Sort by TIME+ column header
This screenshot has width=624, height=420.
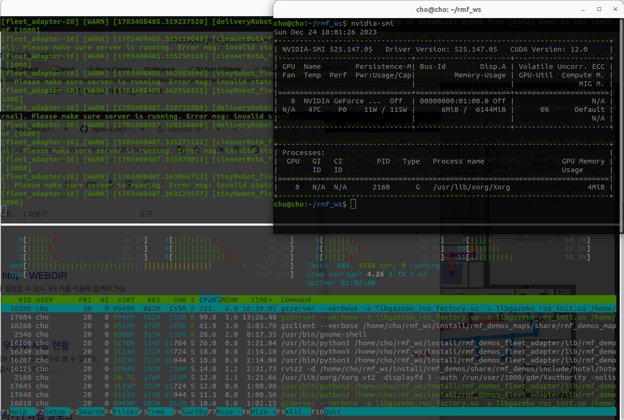(x=262, y=300)
